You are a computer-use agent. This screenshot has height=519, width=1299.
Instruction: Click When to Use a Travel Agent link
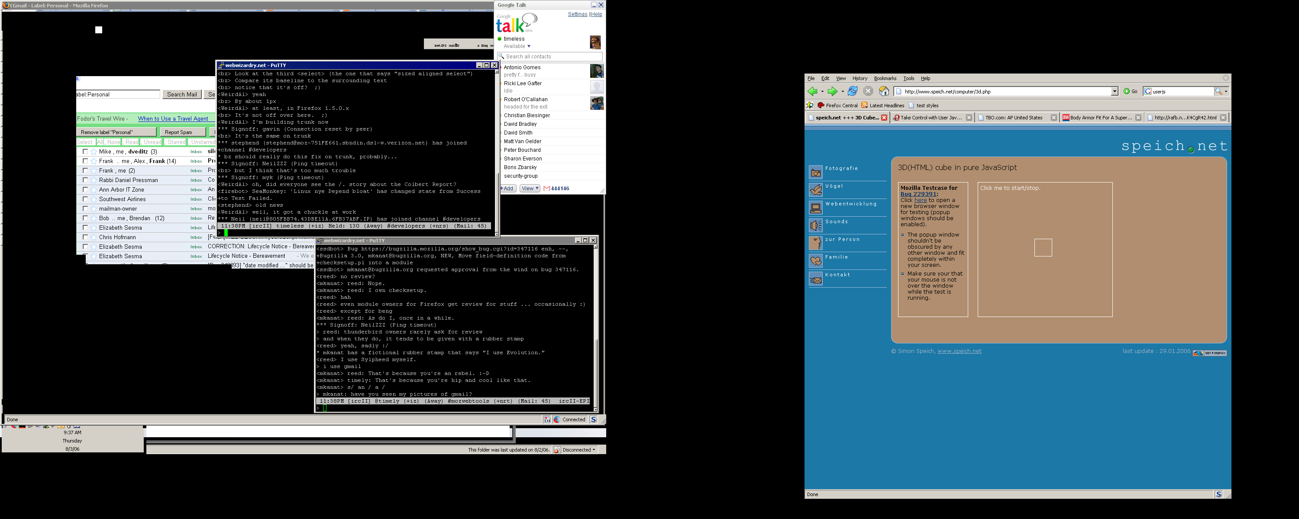[x=173, y=119]
